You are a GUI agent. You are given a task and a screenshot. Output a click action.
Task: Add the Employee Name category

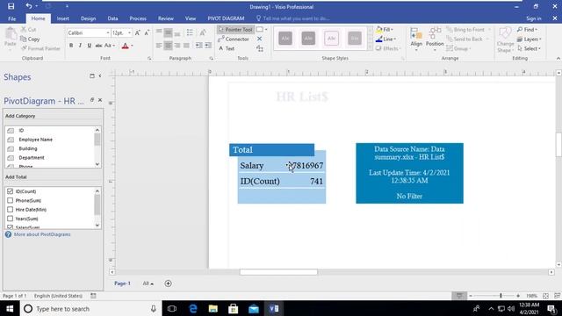[35, 140]
